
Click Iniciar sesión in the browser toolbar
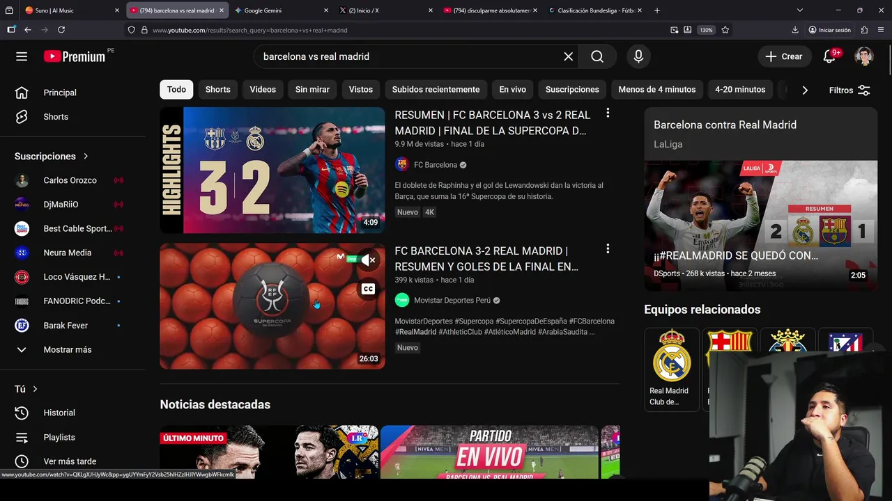tap(829, 30)
